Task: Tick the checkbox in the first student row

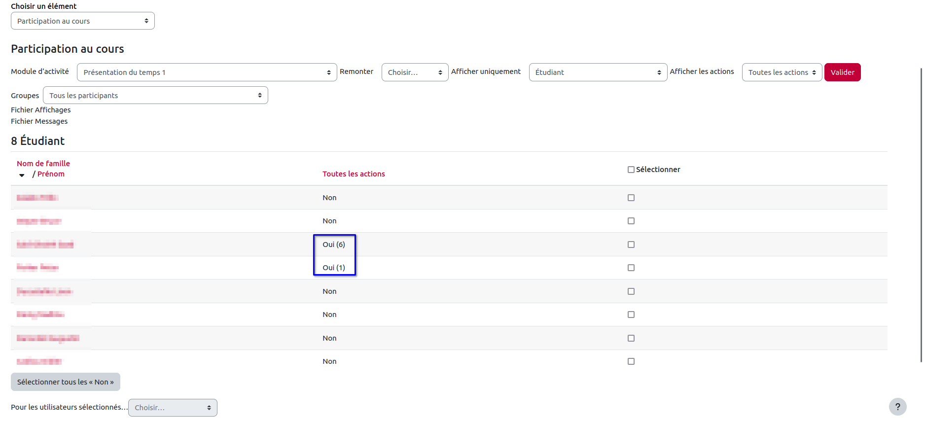Action: 631,198
